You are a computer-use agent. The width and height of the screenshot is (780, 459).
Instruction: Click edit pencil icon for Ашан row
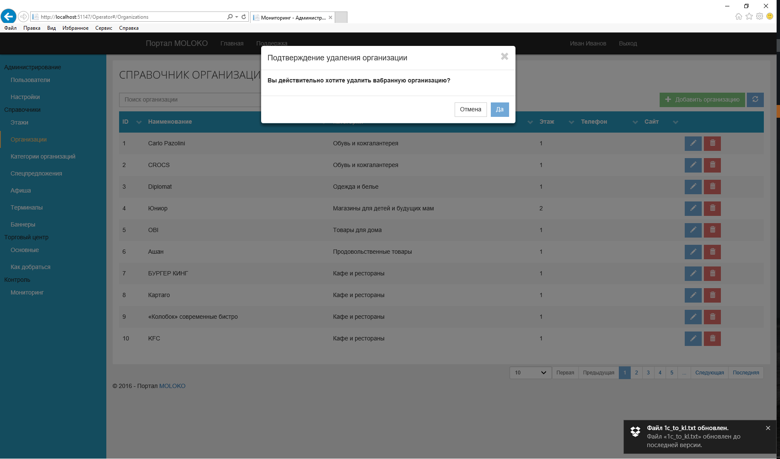(x=693, y=252)
